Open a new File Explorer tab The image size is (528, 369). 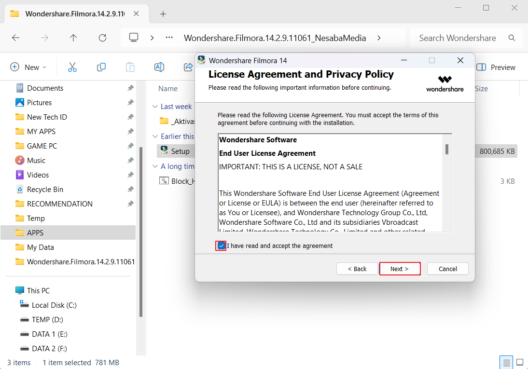163,14
